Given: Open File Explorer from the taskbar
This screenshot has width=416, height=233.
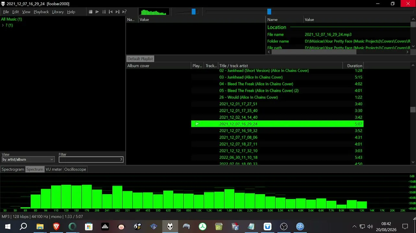Looking at the screenshot, I should pos(40,227).
